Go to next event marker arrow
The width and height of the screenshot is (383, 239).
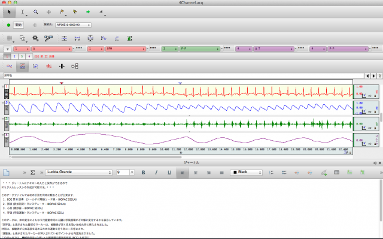click(x=373, y=76)
